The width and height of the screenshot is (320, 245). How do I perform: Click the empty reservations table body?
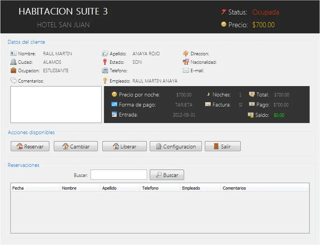pyautogui.click(x=160, y=212)
